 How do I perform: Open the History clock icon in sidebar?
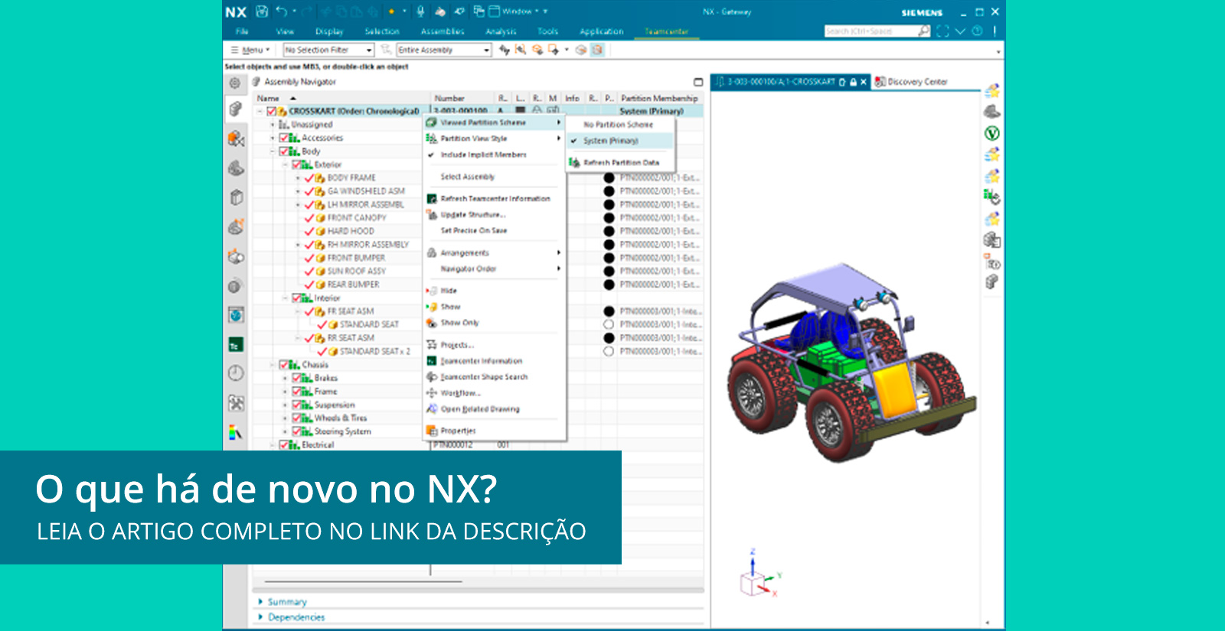tap(236, 373)
